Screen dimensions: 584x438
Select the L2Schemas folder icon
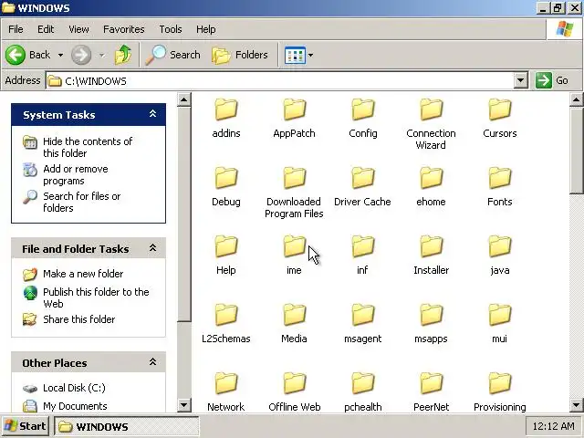226,315
